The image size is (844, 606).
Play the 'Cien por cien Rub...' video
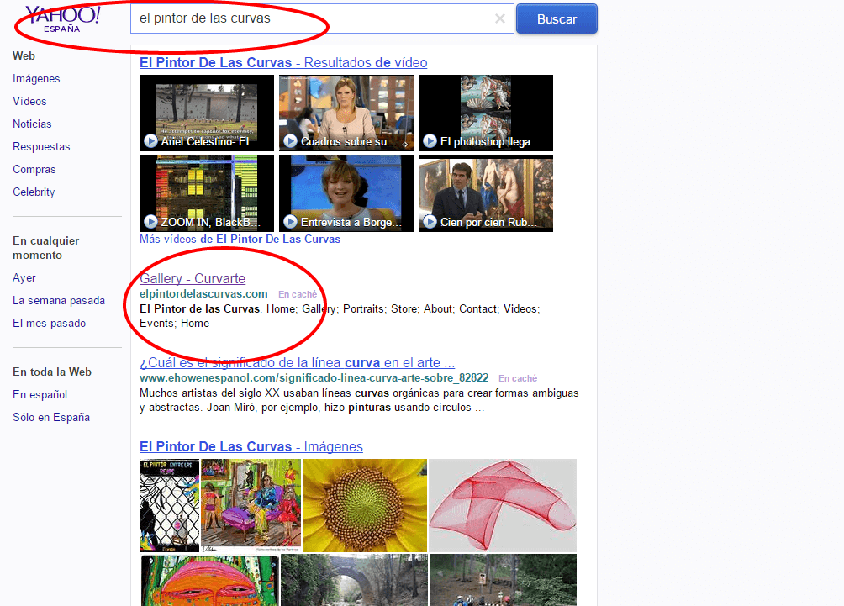point(486,194)
